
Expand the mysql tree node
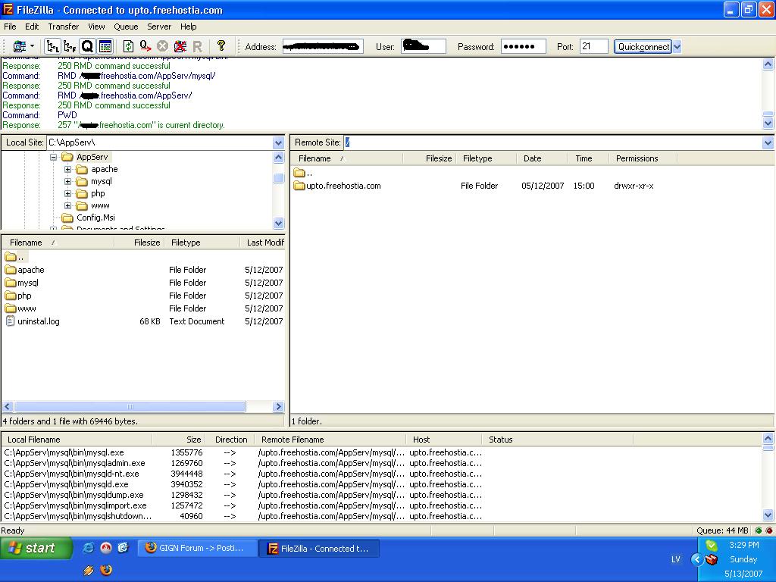coord(67,181)
